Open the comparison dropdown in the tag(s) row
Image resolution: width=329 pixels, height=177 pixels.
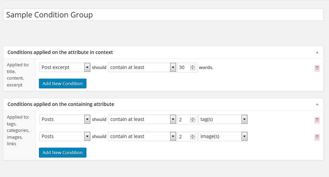pyautogui.click(x=142, y=119)
